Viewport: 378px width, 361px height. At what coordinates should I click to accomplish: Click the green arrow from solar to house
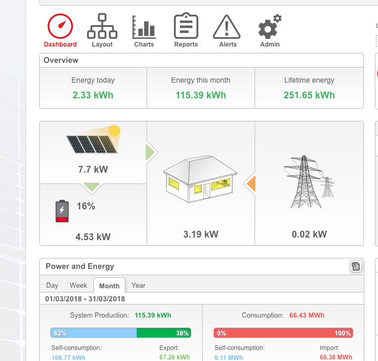coord(152,152)
